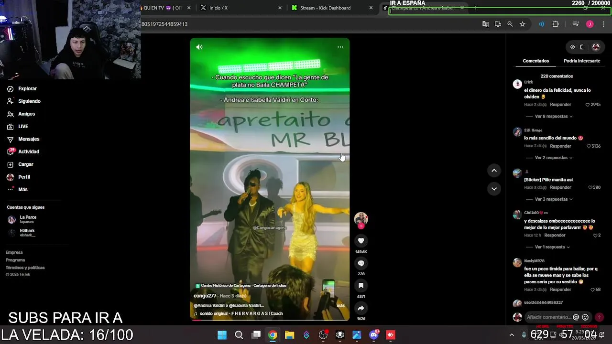Open the profile avatar in top-right TikTok header
The height and width of the screenshot is (344, 612).
pos(596,47)
